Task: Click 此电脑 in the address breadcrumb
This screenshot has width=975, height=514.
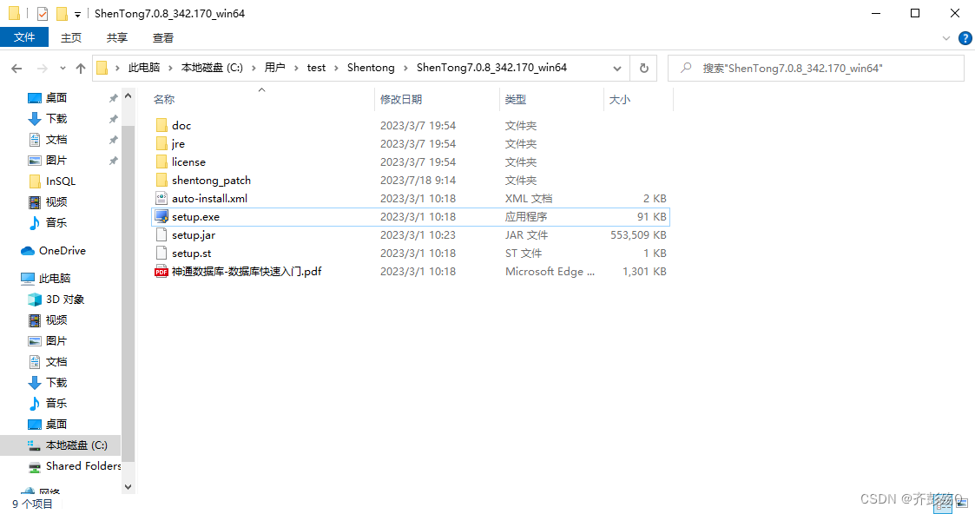Action: 143,68
